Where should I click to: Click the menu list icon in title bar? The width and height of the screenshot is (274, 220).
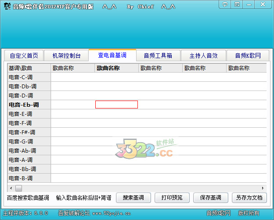(237, 4)
